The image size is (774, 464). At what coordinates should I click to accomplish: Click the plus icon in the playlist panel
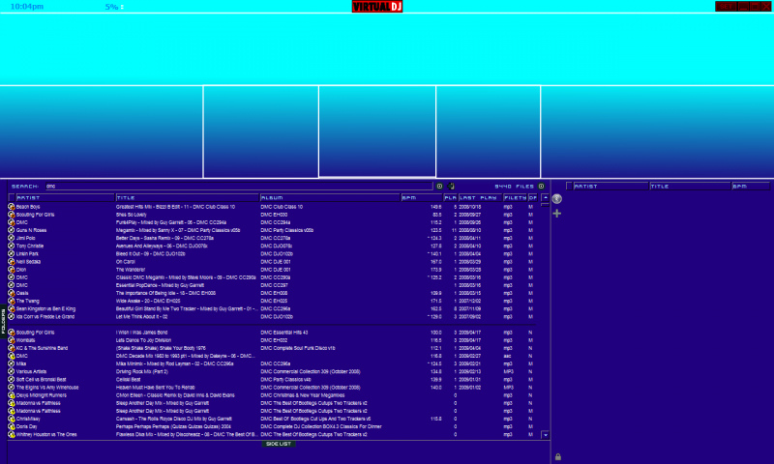(557, 214)
